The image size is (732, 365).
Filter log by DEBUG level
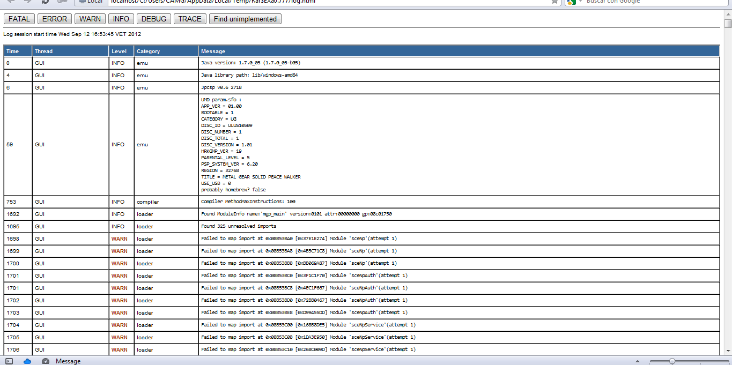(x=154, y=19)
